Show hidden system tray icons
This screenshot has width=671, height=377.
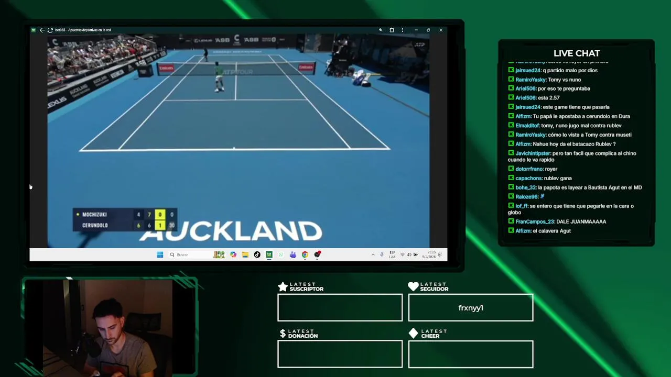click(373, 254)
